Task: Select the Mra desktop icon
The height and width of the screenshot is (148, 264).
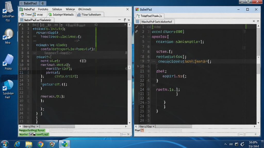Action: (8, 36)
